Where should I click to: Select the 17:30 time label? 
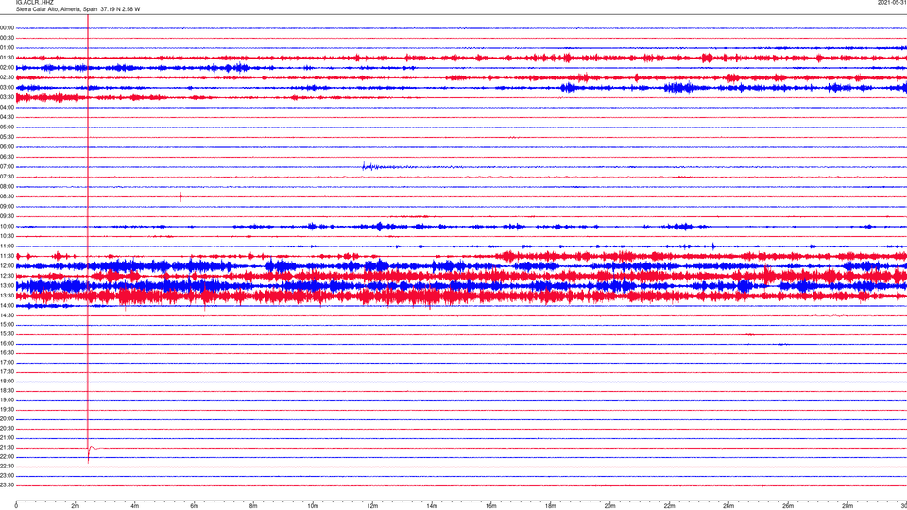7,372
